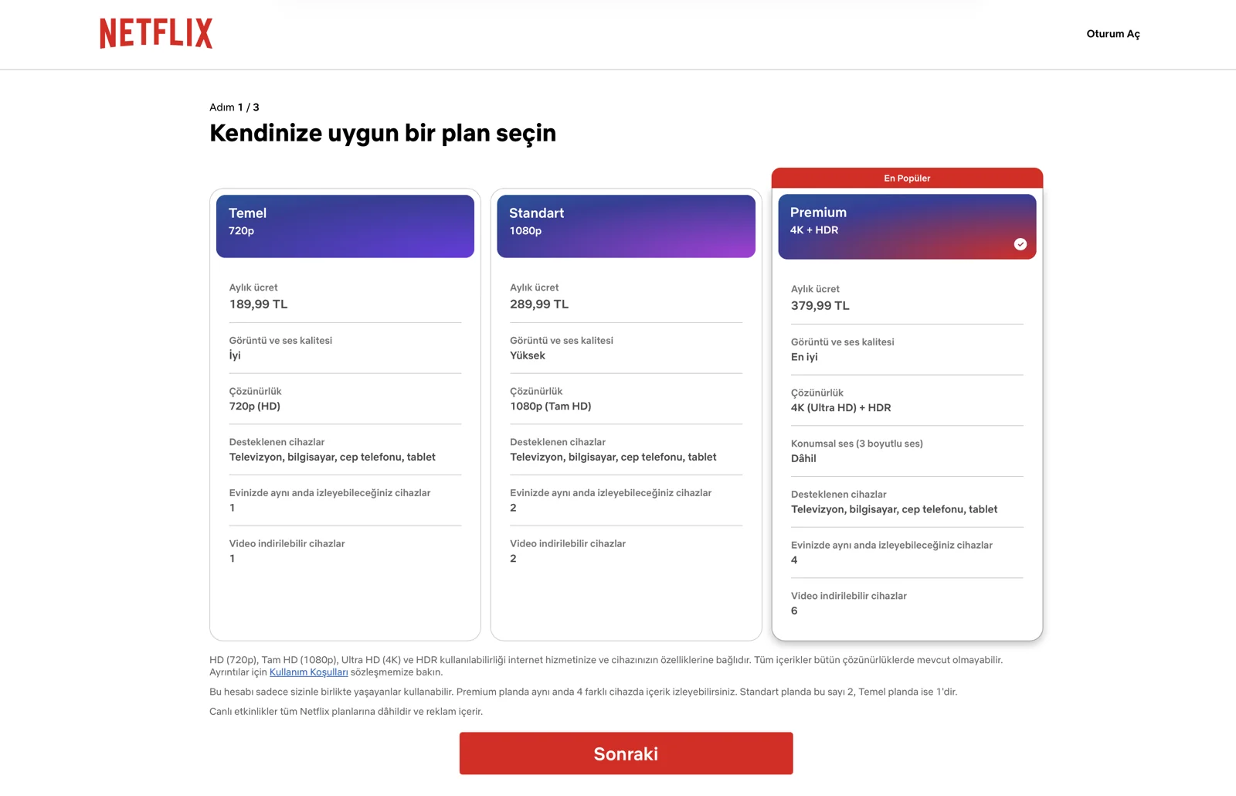Image resolution: width=1236 pixels, height=796 pixels.
Task: Click the Standart card gradient header
Action: pyautogui.click(x=626, y=226)
